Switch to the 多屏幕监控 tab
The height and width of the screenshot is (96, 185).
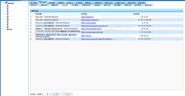[x=98, y=3]
